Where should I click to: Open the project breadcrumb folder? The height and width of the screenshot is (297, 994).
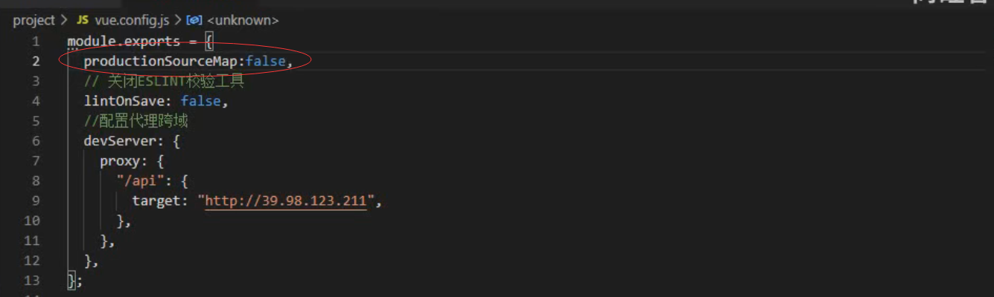click(34, 20)
